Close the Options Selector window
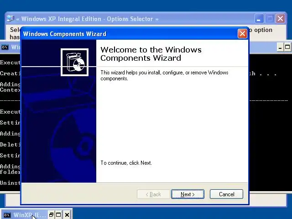 (280, 19)
